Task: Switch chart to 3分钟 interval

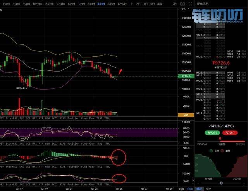Action: (16, 4)
